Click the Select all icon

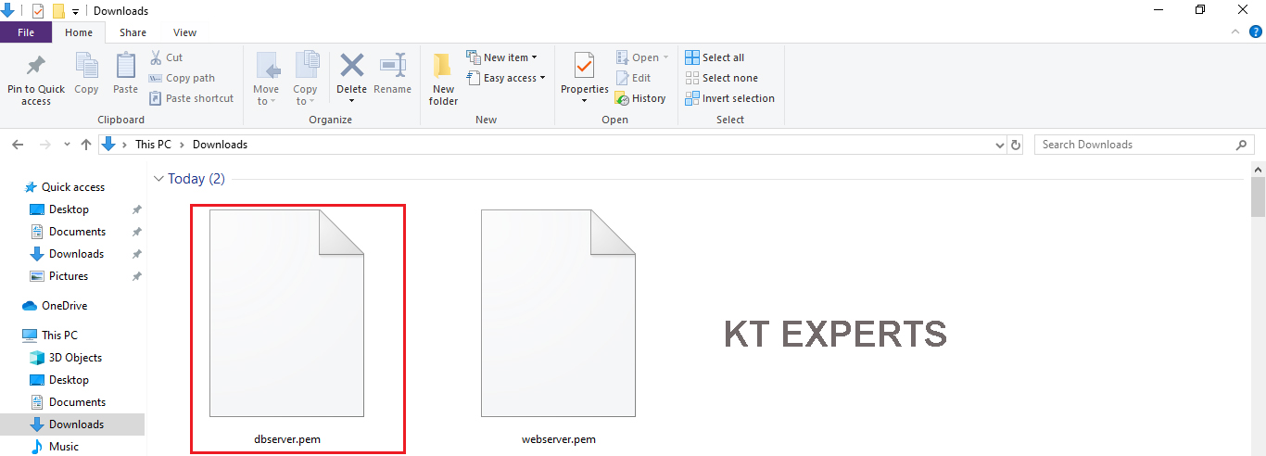pos(692,57)
